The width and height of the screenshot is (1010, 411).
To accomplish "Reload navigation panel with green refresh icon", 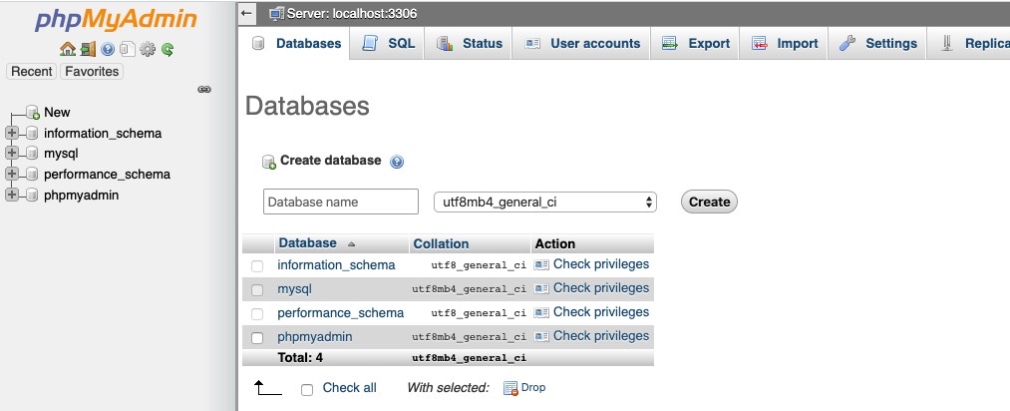I will click(x=168, y=49).
